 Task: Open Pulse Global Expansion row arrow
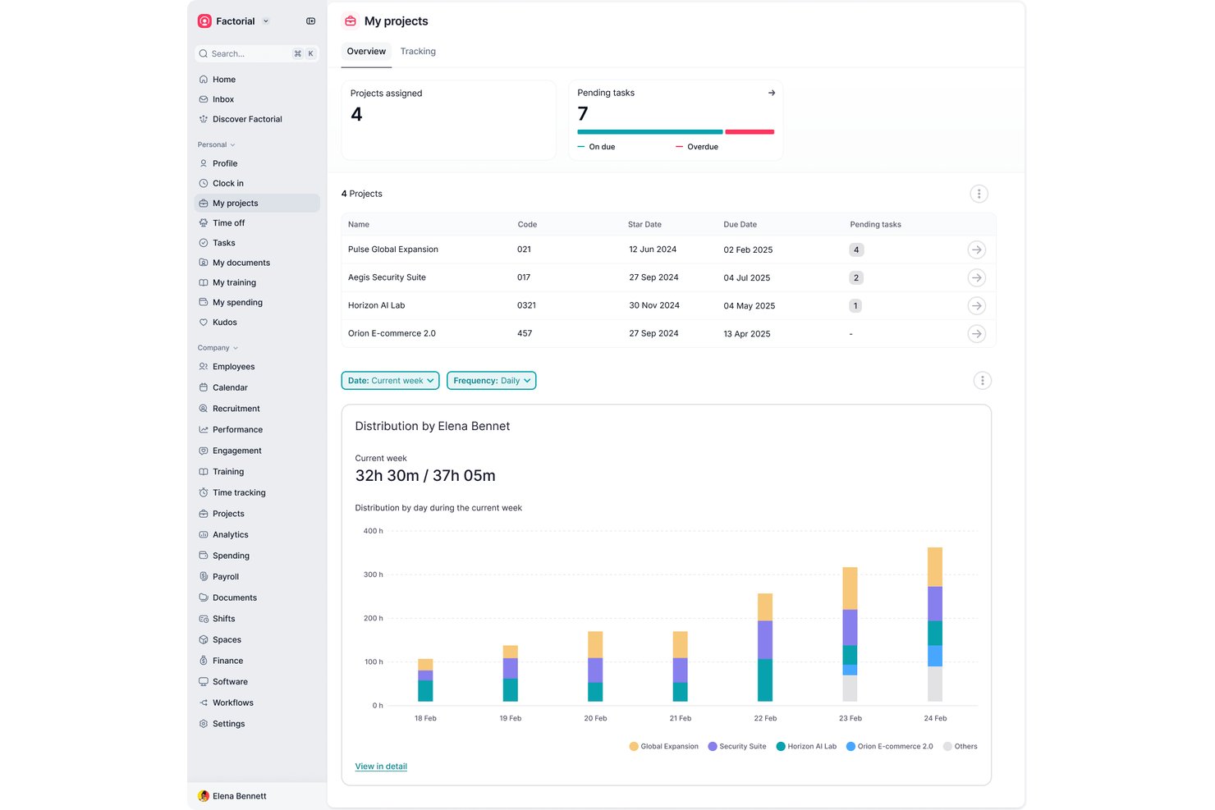[976, 249]
